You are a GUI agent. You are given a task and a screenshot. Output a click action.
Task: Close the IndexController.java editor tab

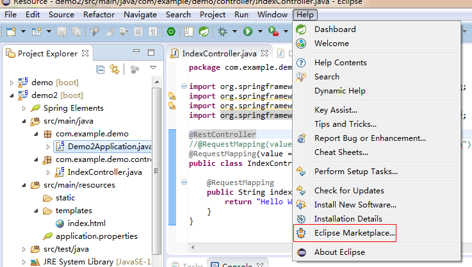point(264,53)
